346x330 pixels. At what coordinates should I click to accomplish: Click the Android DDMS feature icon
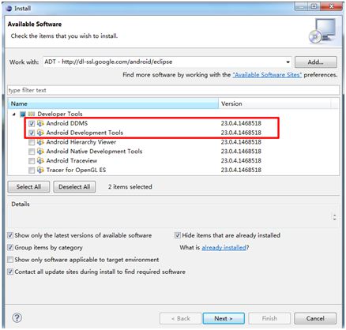[40, 123]
